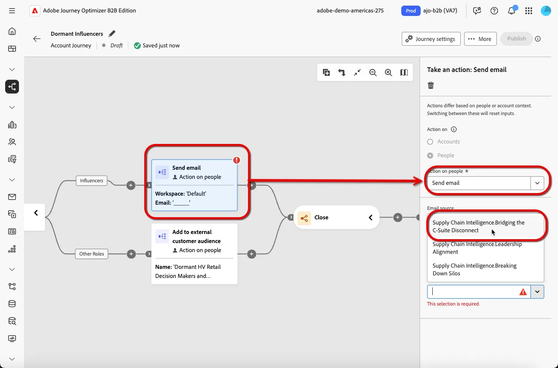Open the app switcher grid icon

(x=529, y=11)
